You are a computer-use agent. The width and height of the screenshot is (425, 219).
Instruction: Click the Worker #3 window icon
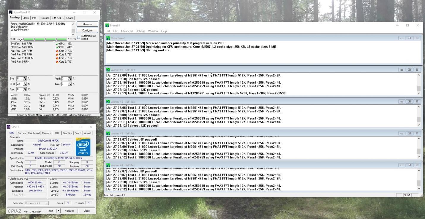108,134
